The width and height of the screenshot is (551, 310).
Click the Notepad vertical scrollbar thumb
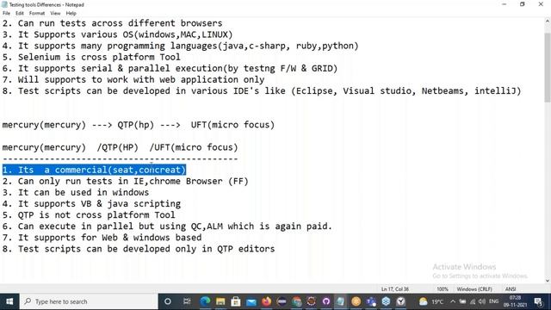[x=548, y=67]
